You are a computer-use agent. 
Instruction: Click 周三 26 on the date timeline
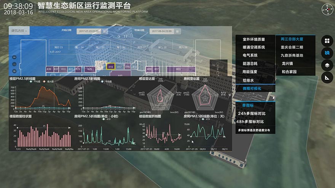(121, 47)
